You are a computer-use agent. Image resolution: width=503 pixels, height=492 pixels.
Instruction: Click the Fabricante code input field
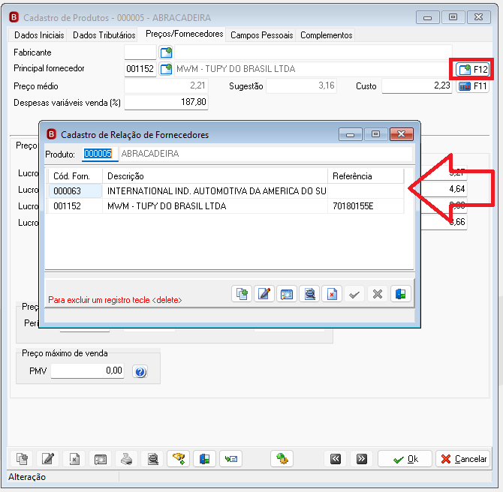(x=140, y=52)
